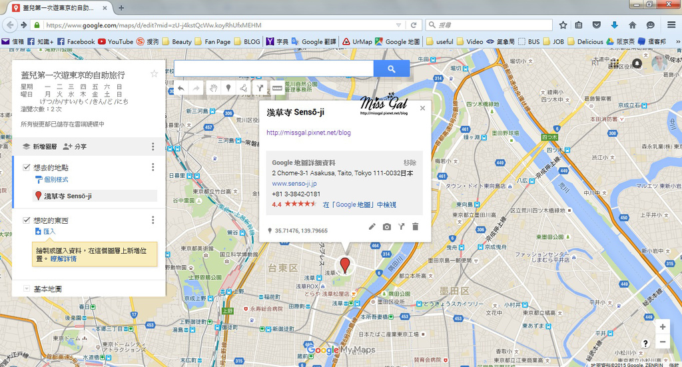The height and width of the screenshot is (367, 682).
Task: Click the undo arrow in map toolbar
Action: tap(181, 89)
